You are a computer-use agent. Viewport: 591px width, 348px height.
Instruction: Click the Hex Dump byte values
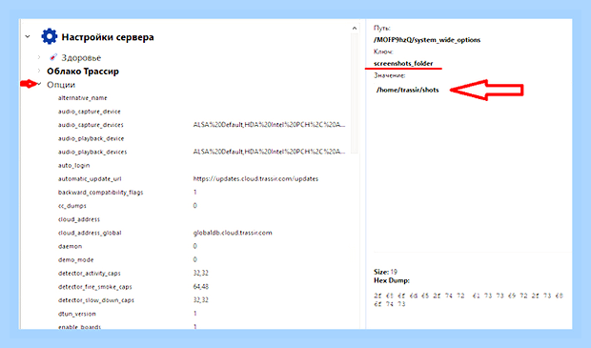click(x=468, y=299)
